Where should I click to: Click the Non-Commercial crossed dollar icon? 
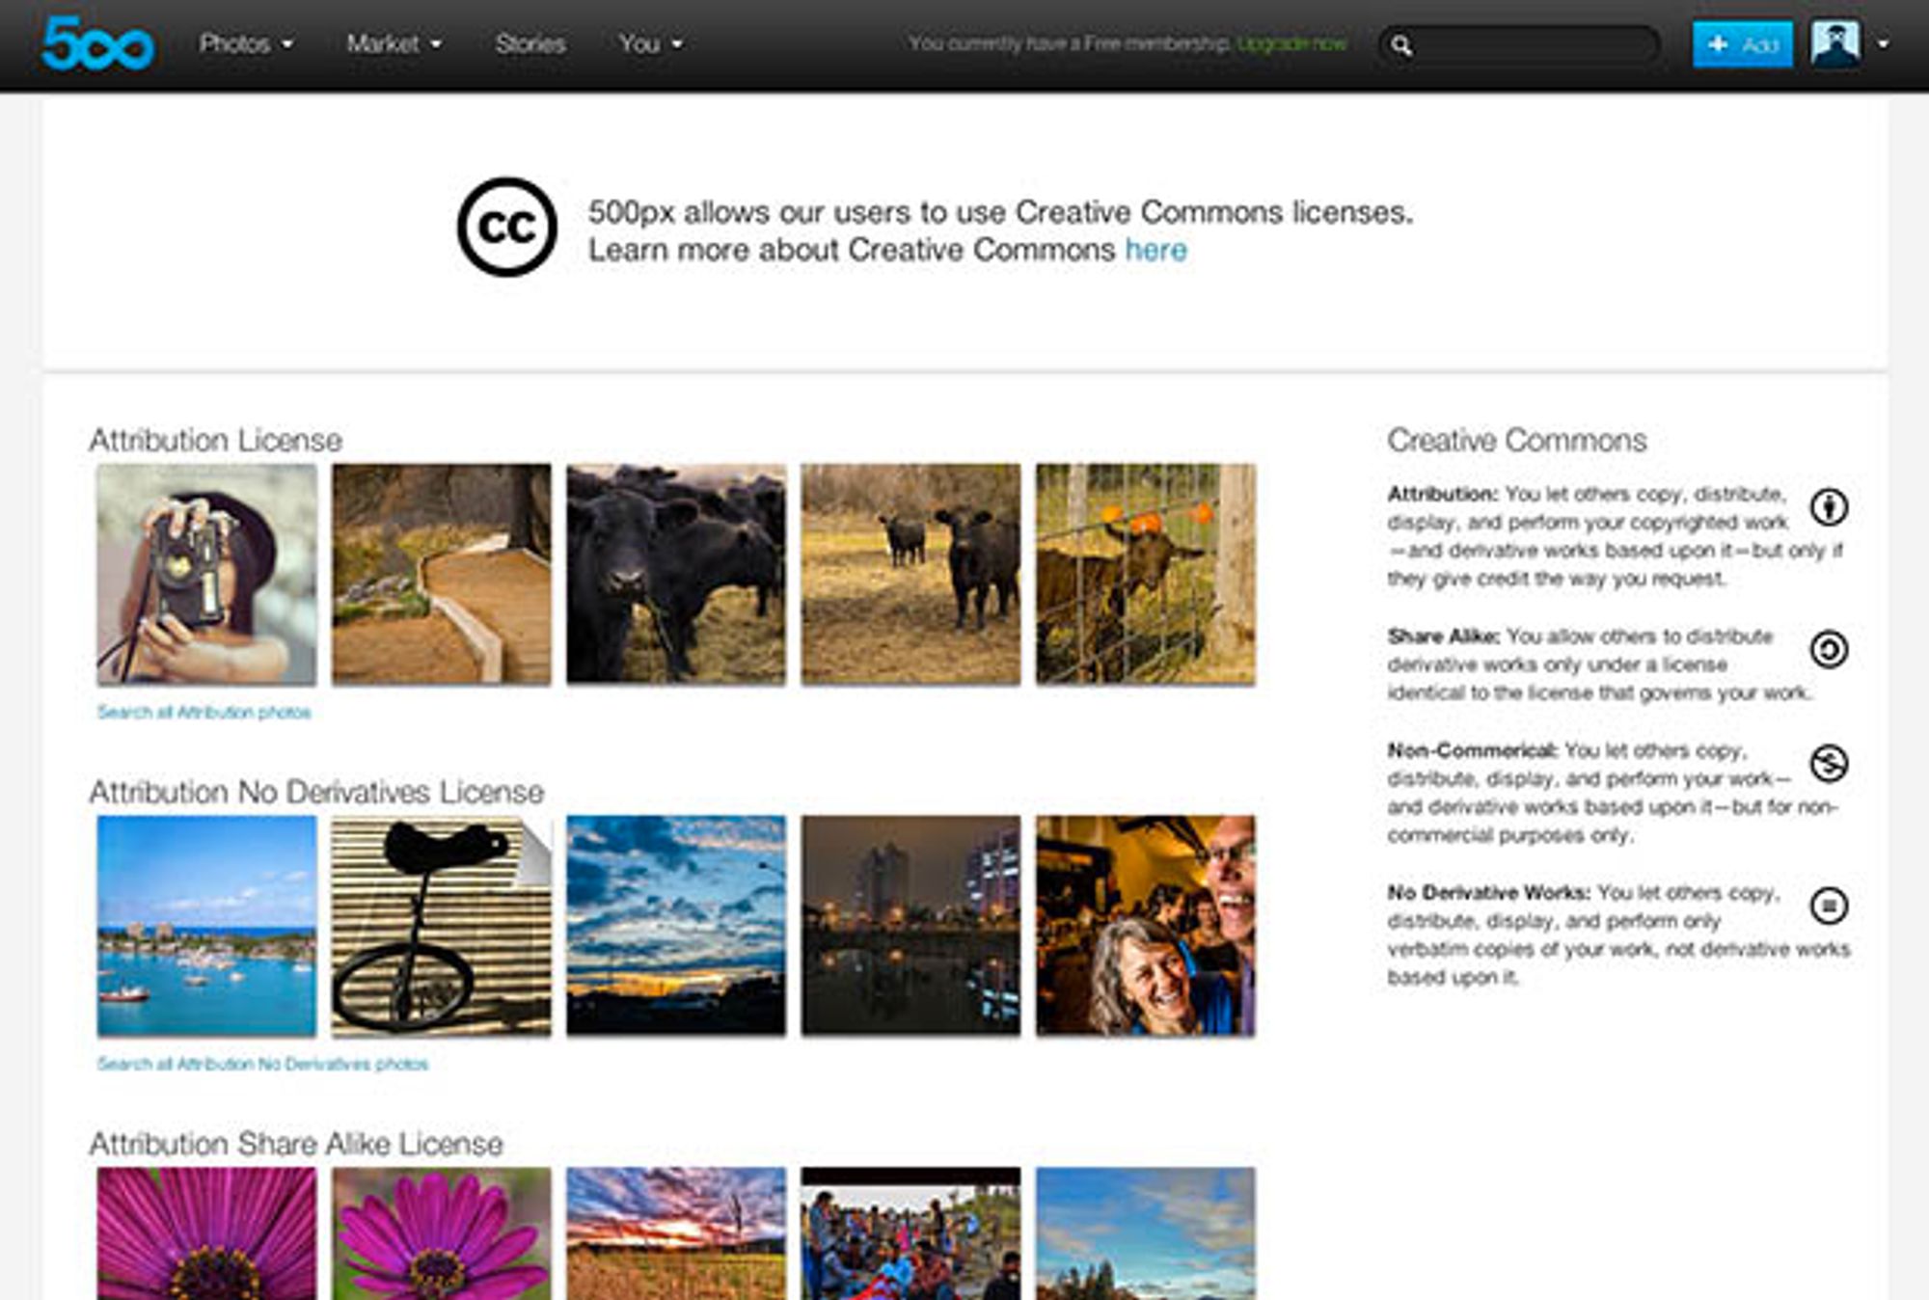click(x=1829, y=764)
